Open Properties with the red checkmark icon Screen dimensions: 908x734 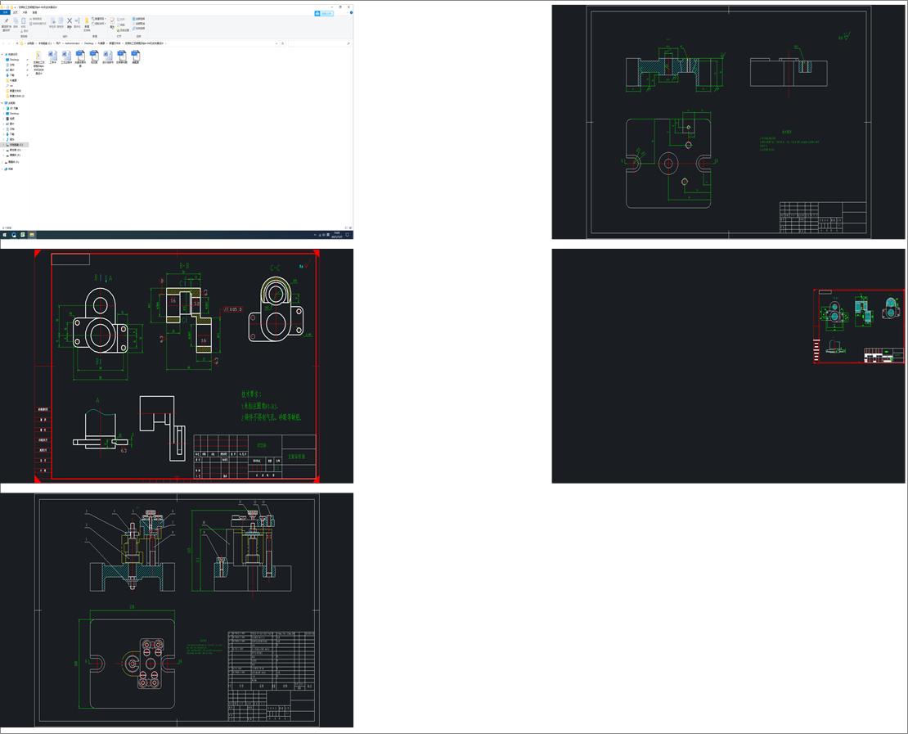(113, 22)
